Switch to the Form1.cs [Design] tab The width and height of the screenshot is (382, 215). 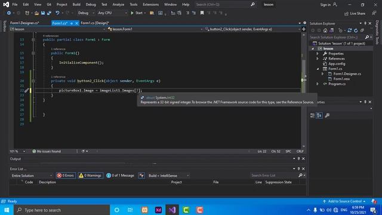pyautogui.click(x=95, y=23)
